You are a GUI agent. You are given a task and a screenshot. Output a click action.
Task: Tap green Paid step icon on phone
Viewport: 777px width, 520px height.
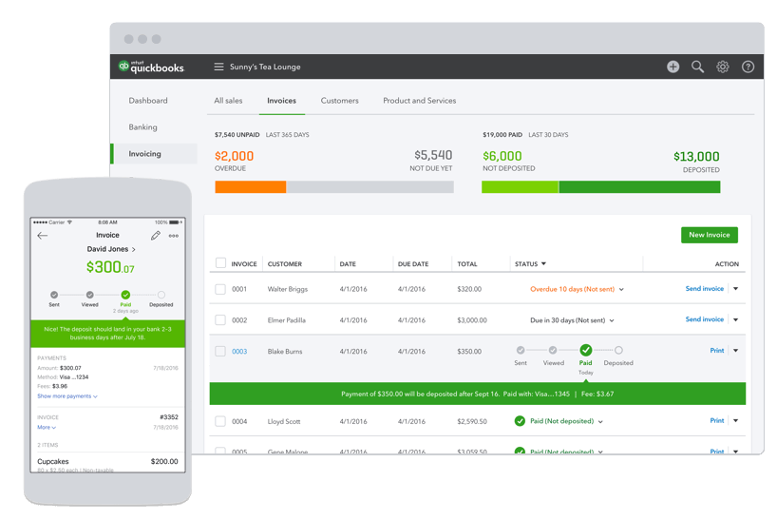[x=125, y=295]
